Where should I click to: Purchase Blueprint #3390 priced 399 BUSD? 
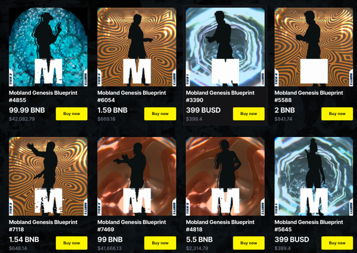click(249, 114)
